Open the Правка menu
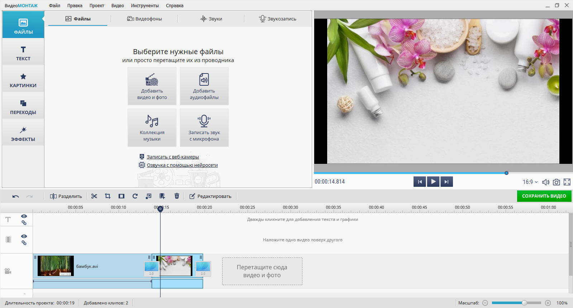The image size is (573, 308). pos(75,5)
